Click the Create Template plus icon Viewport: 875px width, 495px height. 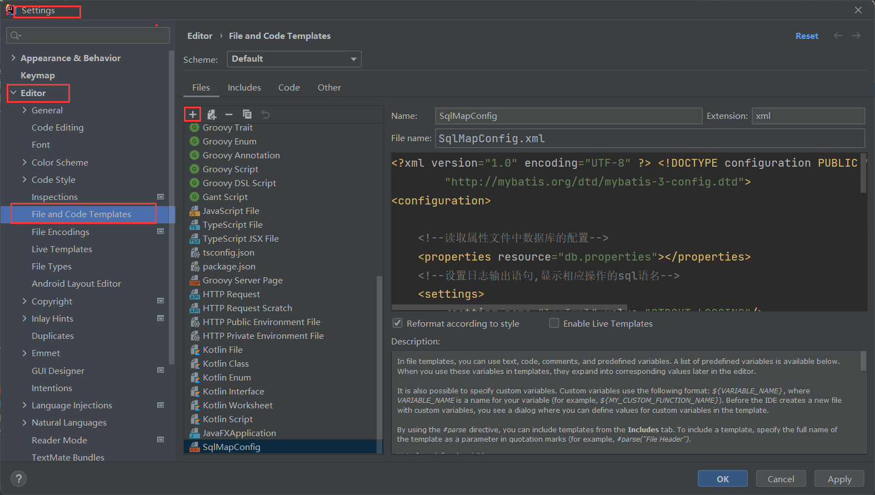click(192, 114)
